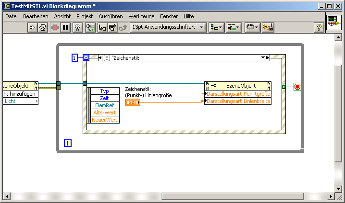Click the numeric constant 1
The width and height of the screenshot is (345, 203).
coord(74,58)
